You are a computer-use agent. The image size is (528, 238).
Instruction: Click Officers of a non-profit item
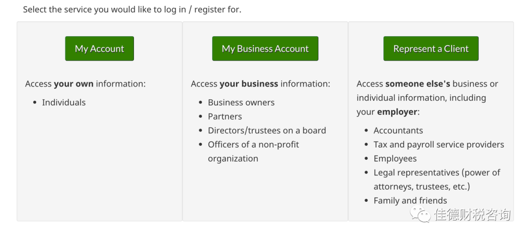pos(253,145)
